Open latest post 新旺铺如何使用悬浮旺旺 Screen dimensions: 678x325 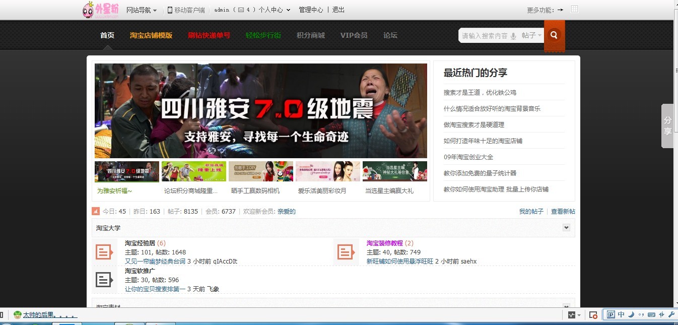[400, 262]
